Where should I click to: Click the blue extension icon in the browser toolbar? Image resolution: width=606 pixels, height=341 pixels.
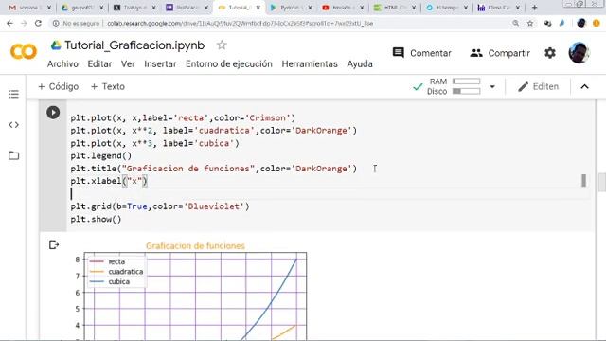pyautogui.click(x=562, y=23)
